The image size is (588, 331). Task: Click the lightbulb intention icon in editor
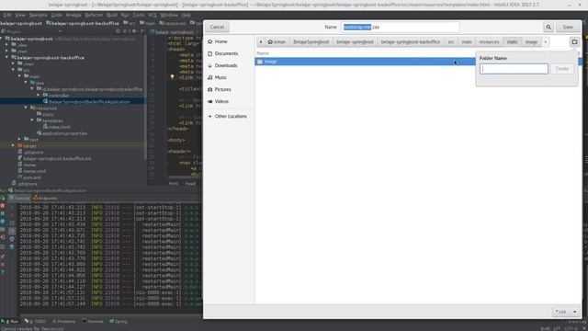point(172,77)
